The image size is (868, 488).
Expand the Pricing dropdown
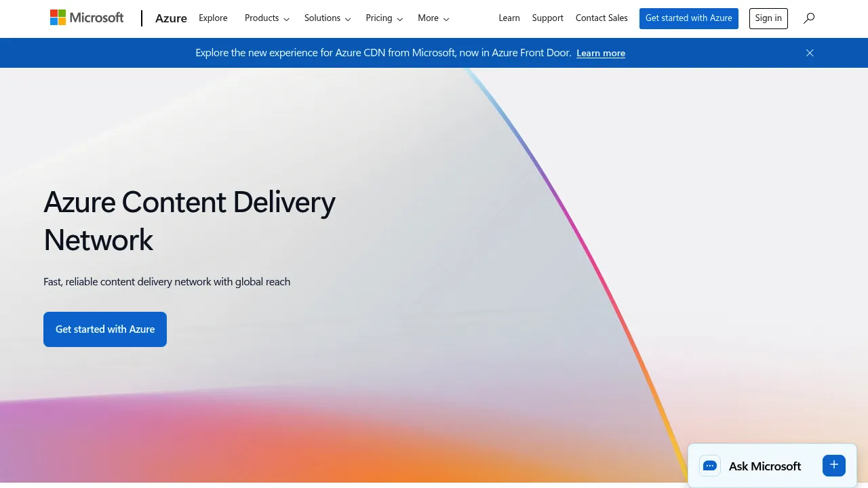[x=384, y=18]
